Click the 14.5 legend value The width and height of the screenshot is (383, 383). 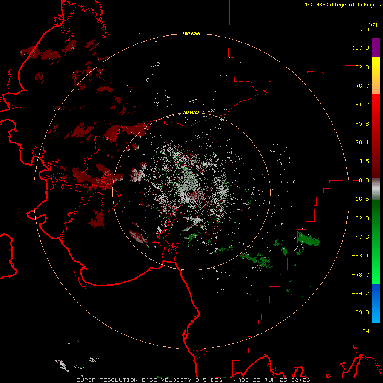pos(362,161)
